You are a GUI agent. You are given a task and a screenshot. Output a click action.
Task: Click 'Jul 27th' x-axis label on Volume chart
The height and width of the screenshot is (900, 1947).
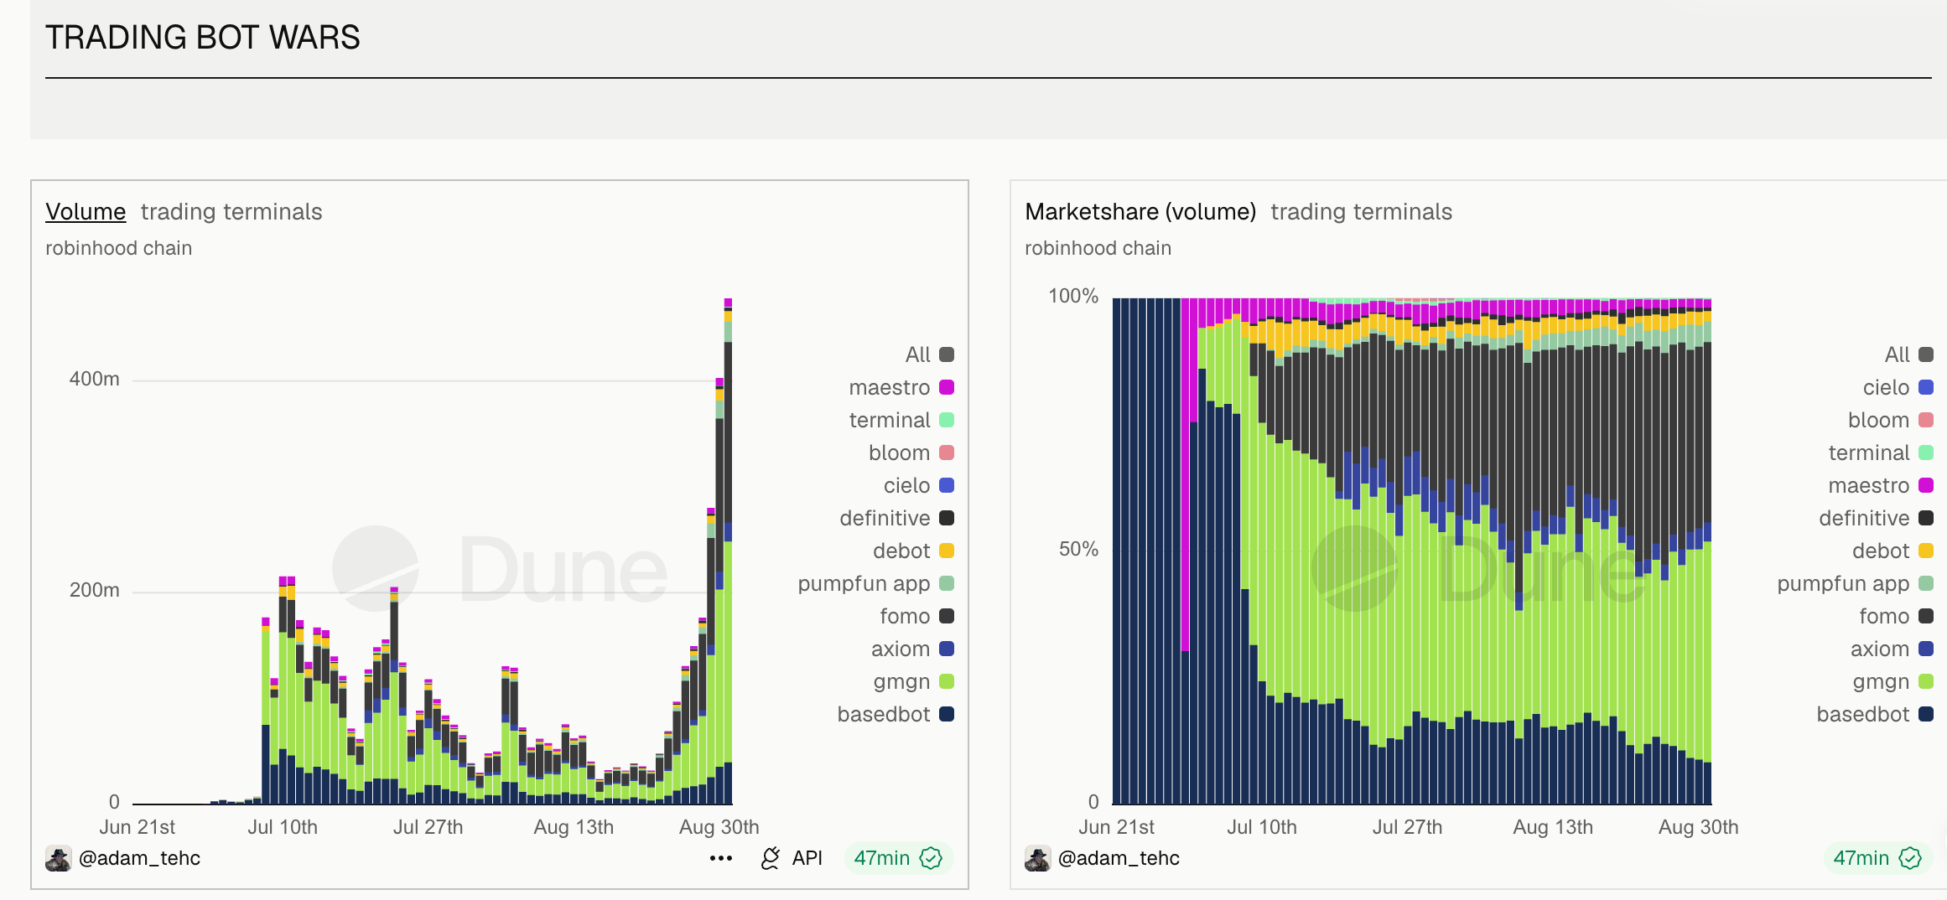tap(428, 827)
